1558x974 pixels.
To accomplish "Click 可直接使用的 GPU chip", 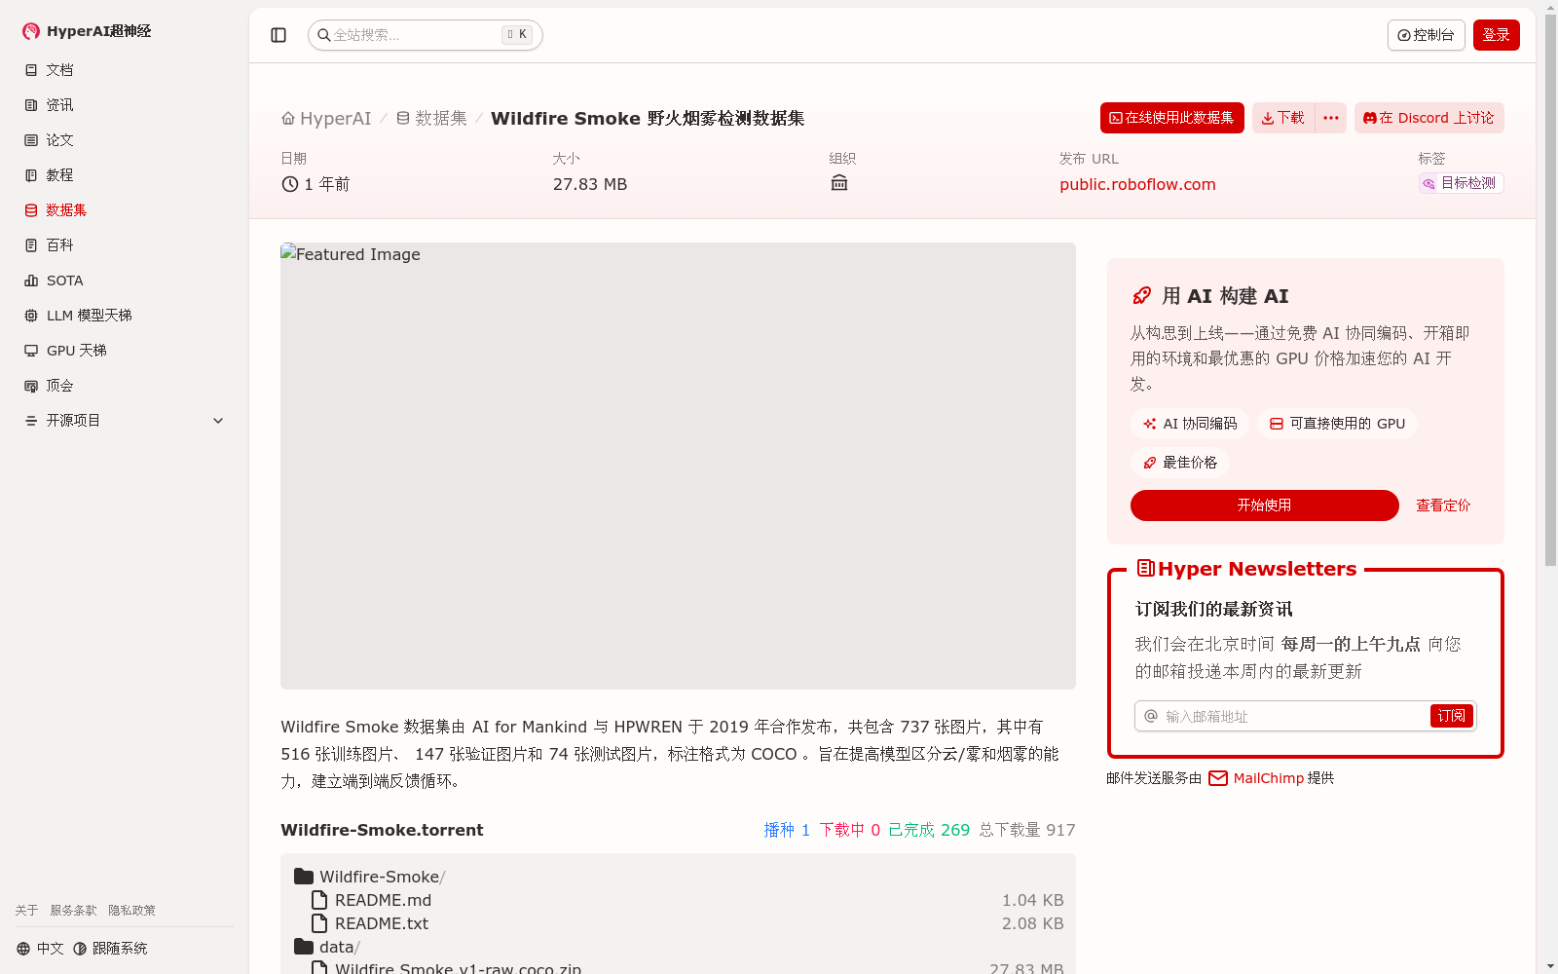I will pos(1337,424).
